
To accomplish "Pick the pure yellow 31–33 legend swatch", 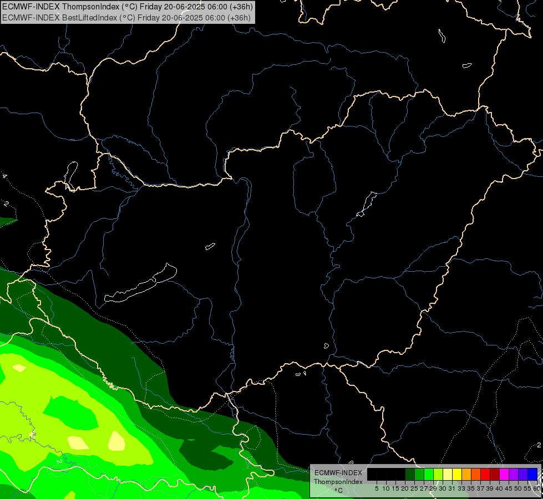I will 457,474.
